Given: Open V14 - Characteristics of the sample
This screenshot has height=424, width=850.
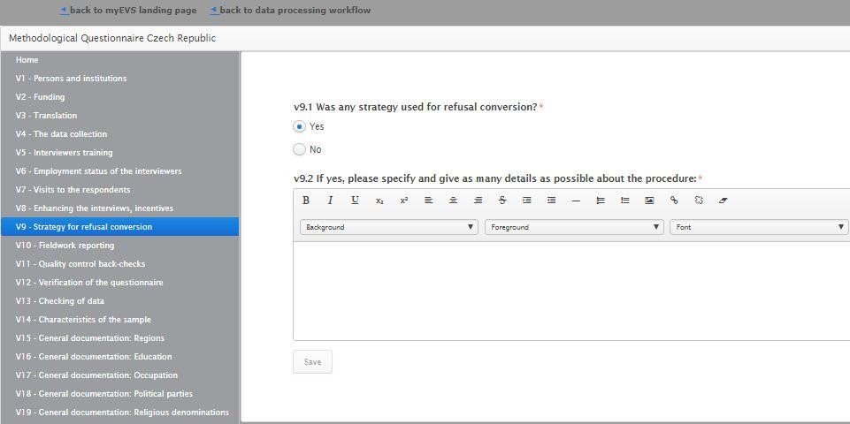Looking at the screenshot, I should [x=119, y=320].
